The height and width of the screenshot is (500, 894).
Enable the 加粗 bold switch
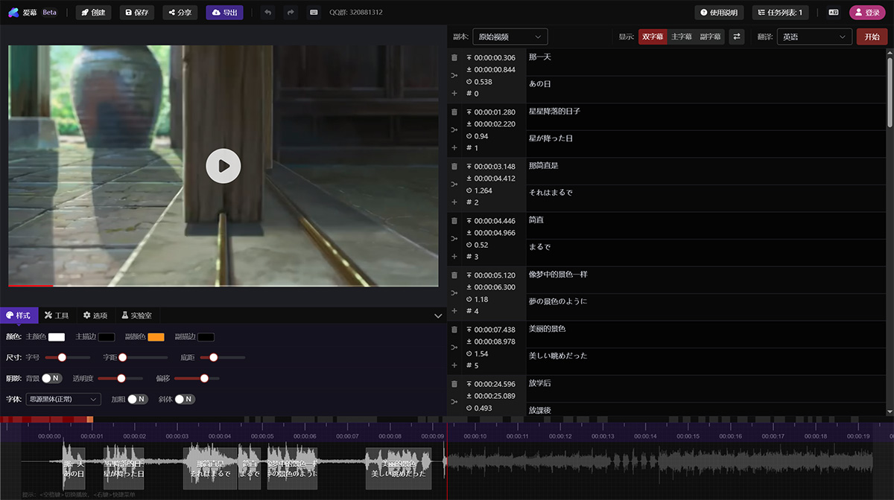[x=137, y=399]
